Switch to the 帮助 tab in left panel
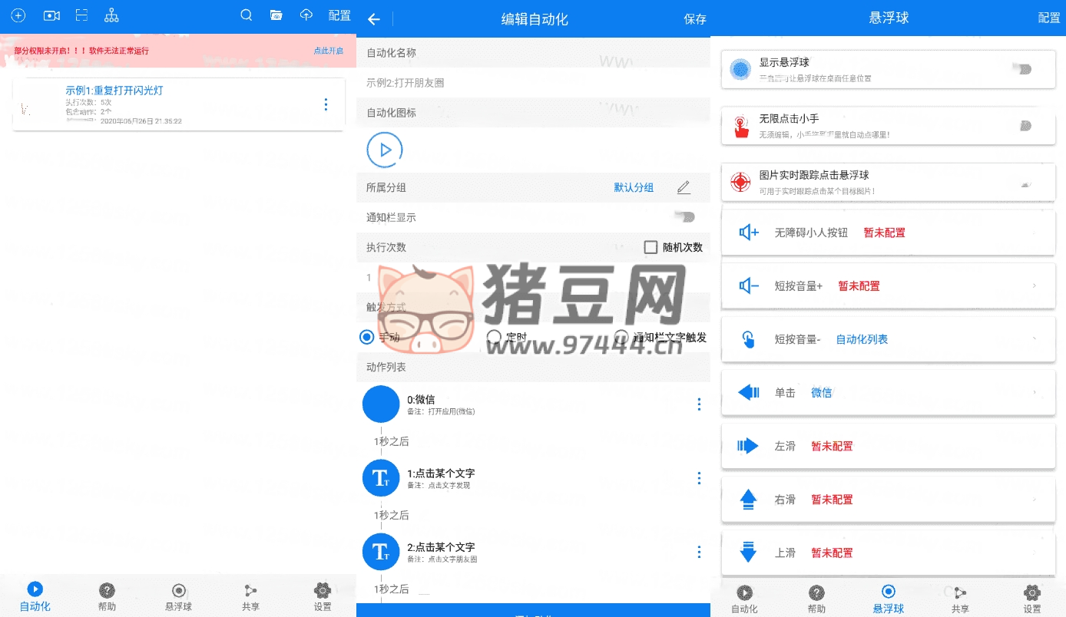The height and width of the screenshot is (617, 1066). click(107, 596)
